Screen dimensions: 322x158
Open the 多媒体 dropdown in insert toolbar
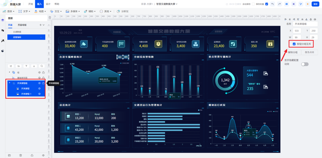click(x=73, y=11)
